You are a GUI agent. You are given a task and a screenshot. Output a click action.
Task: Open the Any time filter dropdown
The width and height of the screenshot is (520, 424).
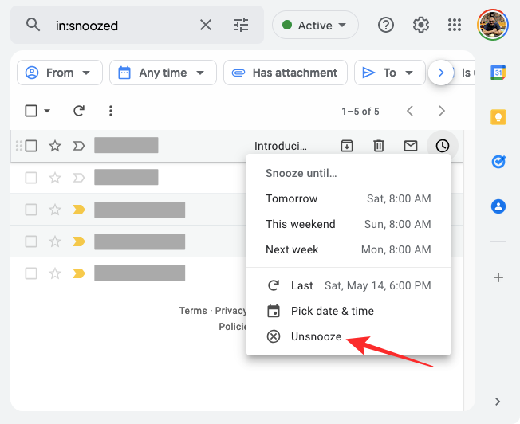tap(163, 73)
